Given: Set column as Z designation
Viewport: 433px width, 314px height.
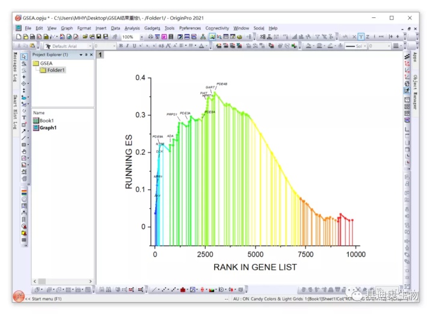Looking at the screenshot, I should click(x=367, y=37).
